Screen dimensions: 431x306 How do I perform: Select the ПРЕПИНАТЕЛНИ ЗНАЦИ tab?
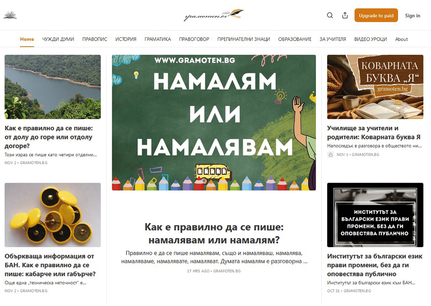point(244,39)
